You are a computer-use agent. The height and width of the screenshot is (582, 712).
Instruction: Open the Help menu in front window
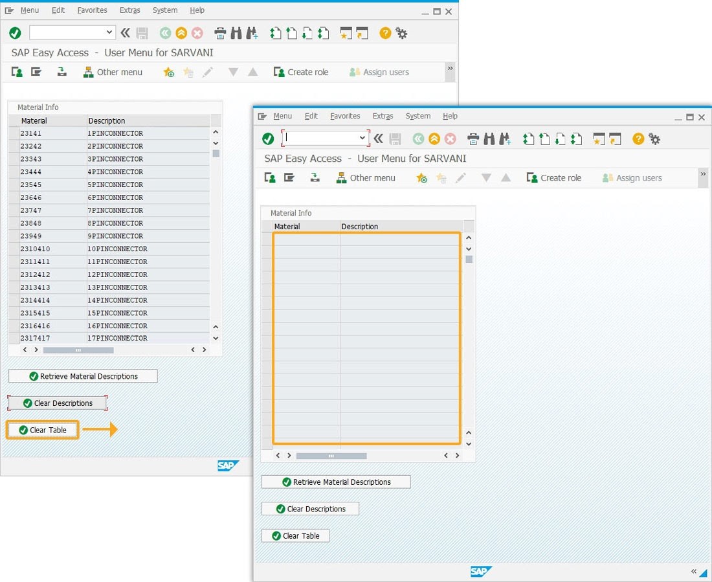[x=450, y=117]
